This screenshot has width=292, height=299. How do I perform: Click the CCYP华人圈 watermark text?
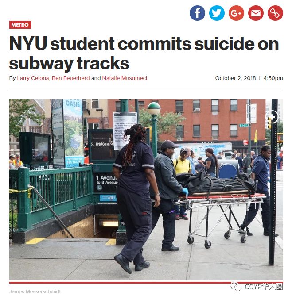(264, 287)
